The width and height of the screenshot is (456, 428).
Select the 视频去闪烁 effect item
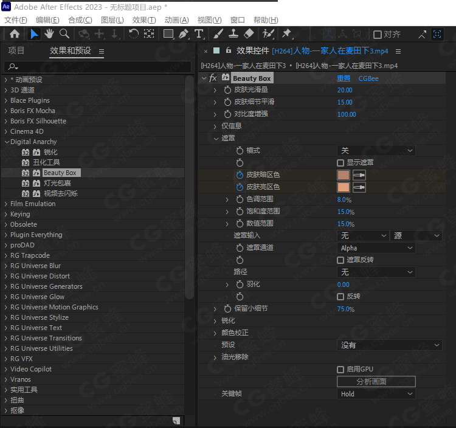point(60,194)
